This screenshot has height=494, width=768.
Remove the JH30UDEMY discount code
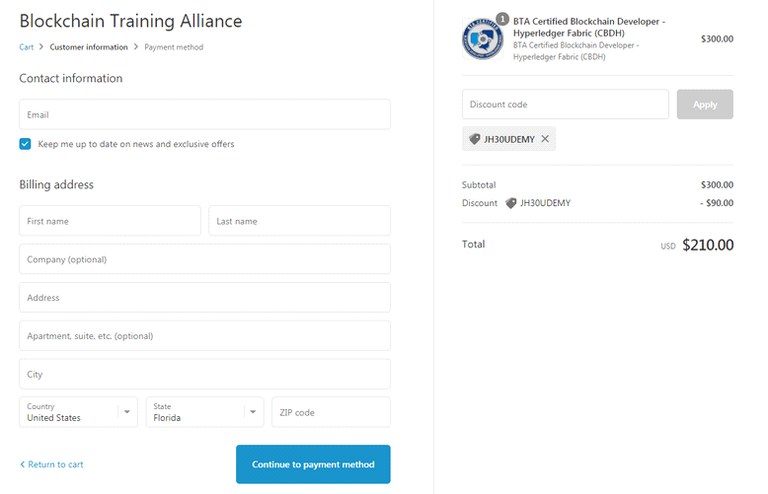[545, 139]
